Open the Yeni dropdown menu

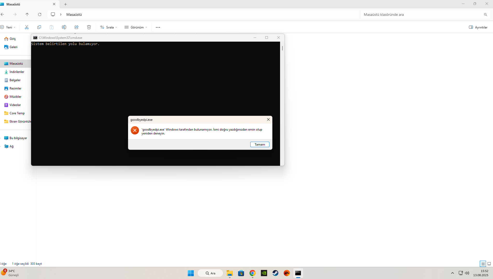coord(8,27)
